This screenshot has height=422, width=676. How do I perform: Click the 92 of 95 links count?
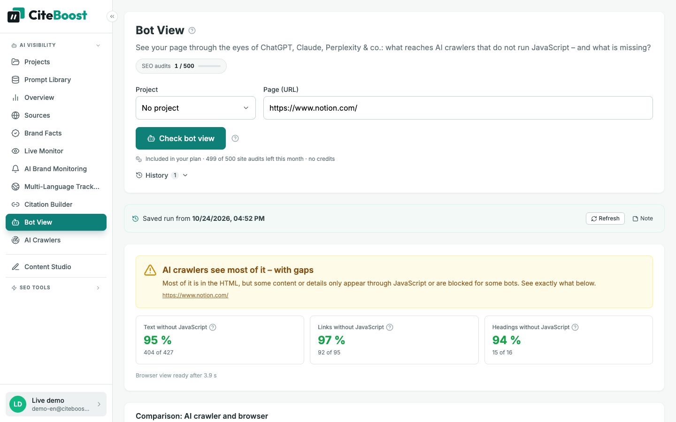coord(329,353)
